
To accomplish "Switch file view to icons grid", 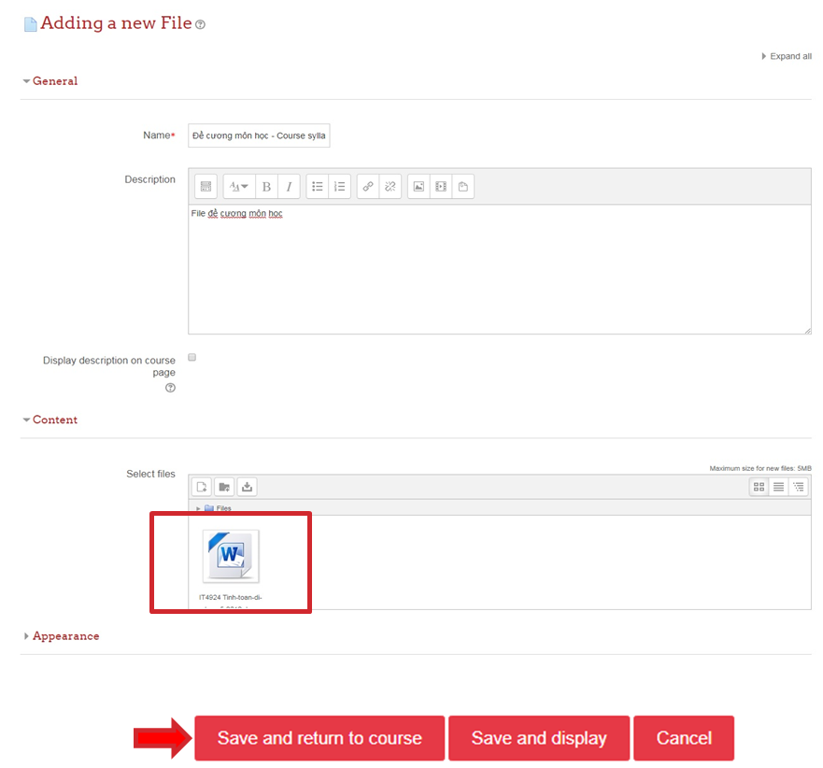I will pos(759,487).
